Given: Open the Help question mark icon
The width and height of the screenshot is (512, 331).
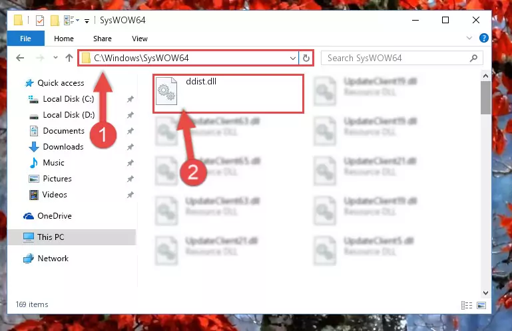Looking at the screenshot, I should (483, 38).
